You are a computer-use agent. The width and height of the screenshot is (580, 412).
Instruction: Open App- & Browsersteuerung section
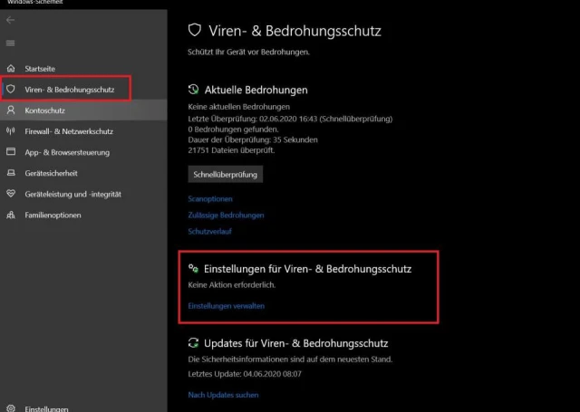coord(67,152)
